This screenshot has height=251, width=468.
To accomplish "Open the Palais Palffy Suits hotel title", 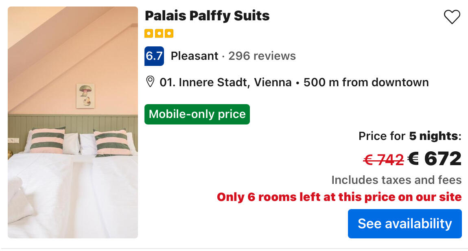I will (207, 16).
